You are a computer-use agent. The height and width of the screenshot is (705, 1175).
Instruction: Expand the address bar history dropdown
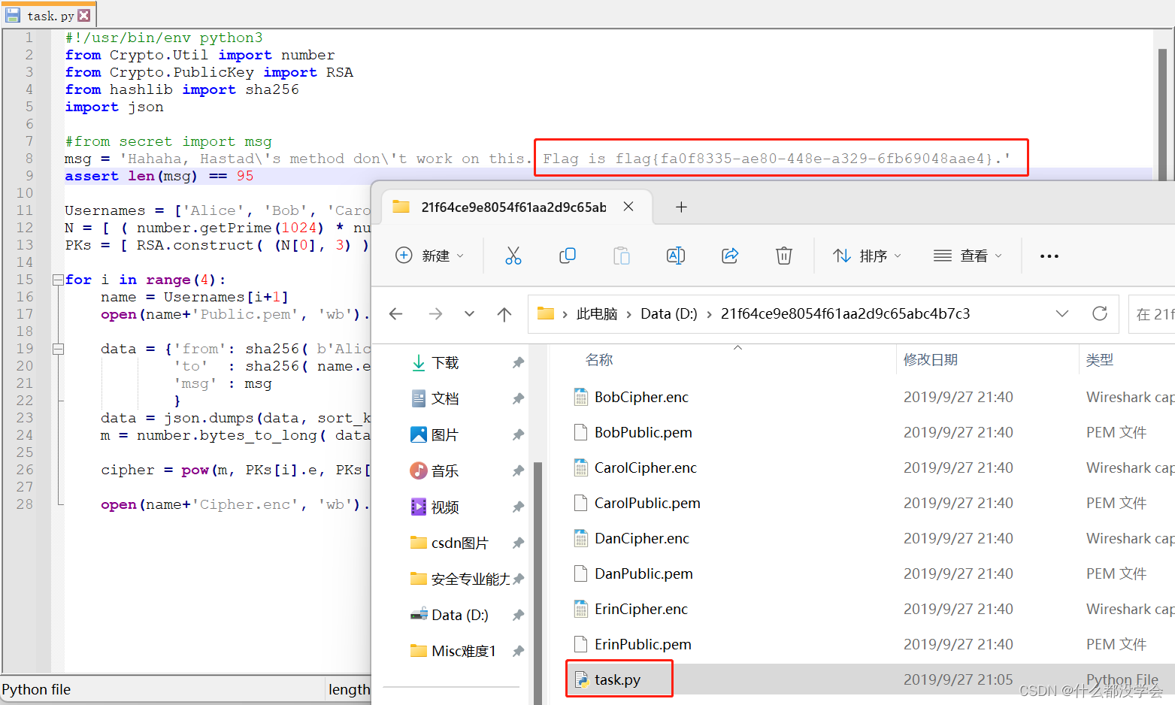point(1062,313)
